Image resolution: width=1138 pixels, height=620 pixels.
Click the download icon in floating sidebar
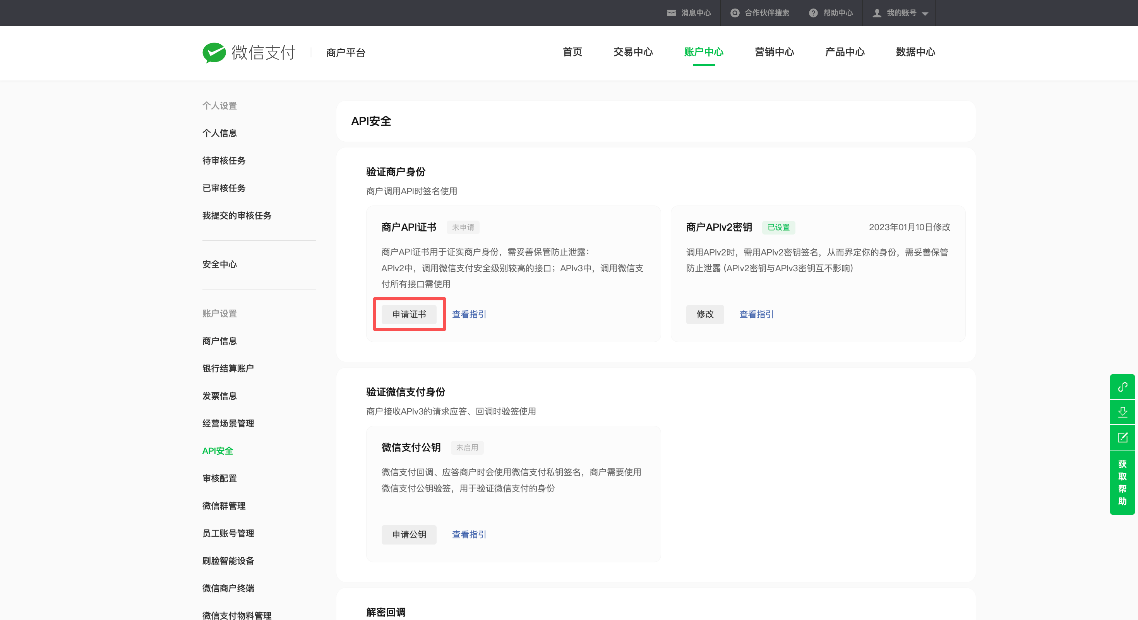tap(1122, 412)
